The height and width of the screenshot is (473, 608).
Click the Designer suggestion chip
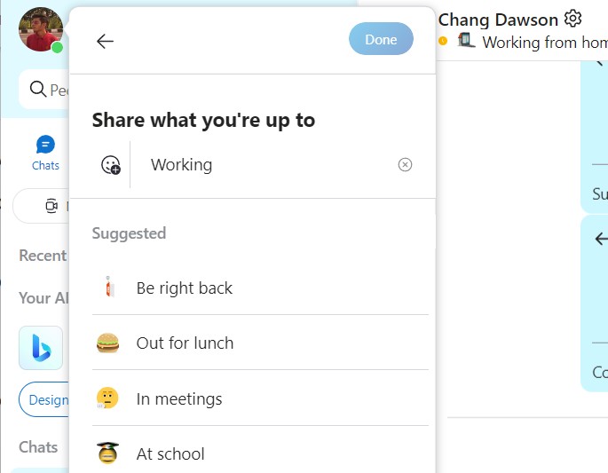(46, 399)
